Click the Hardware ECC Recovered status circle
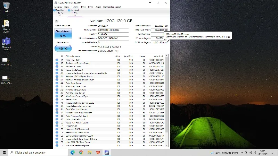 (x=57, y=129)
